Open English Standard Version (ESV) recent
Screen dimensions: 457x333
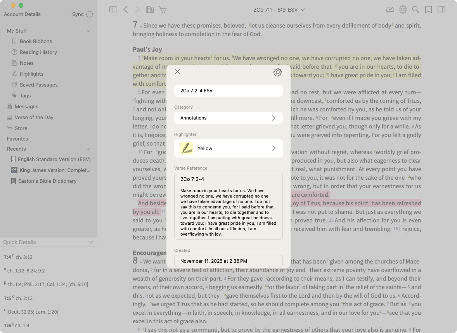[54, 159]
